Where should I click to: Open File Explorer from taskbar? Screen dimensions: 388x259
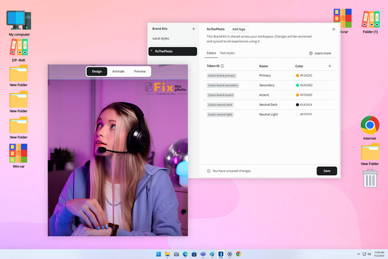167,254
